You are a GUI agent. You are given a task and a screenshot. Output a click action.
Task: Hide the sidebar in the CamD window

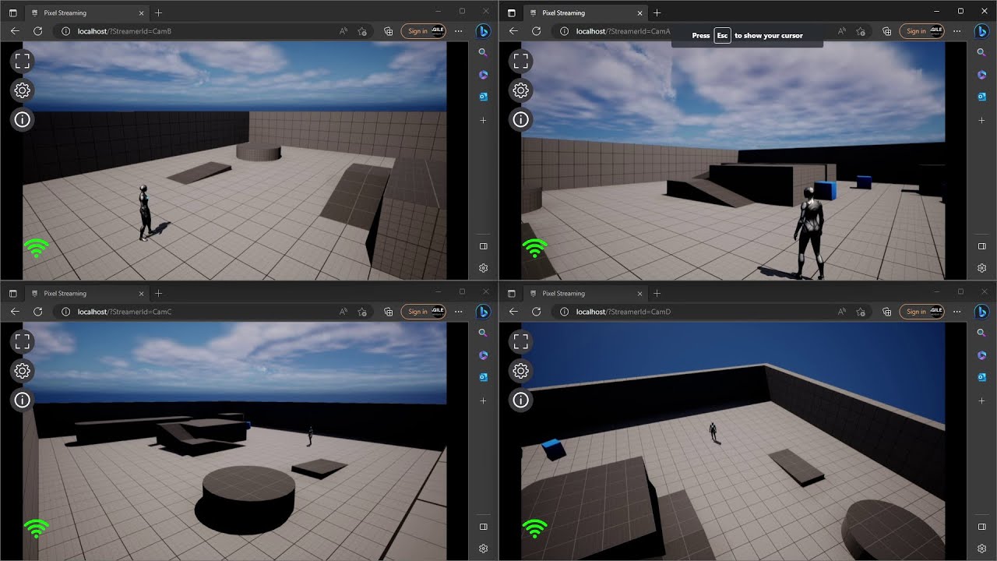[x=981, y=527]
